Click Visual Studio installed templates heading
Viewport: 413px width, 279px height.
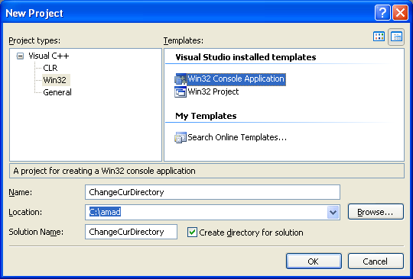coord(246,57)
